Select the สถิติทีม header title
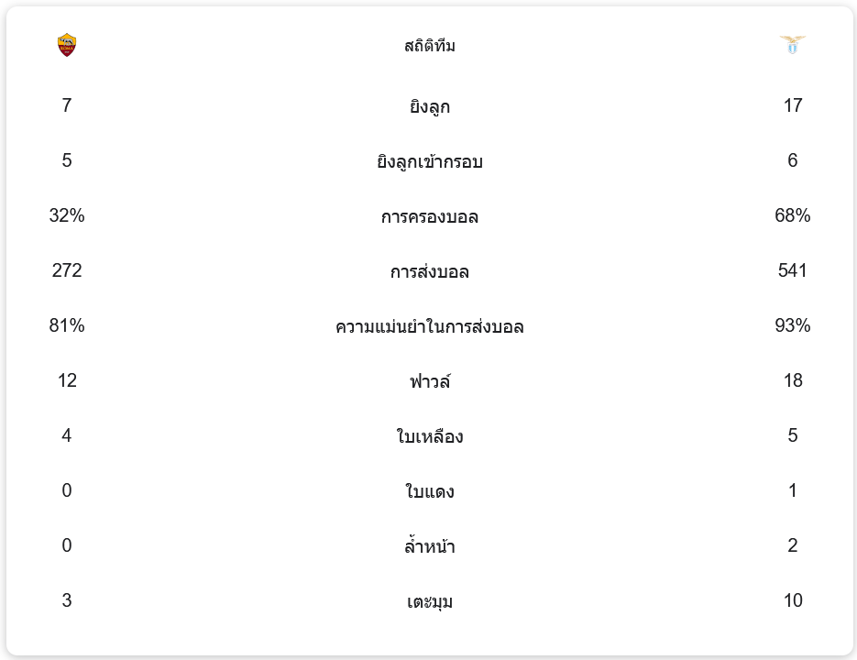Viewport: 857px width, 660px height. (429, 46)
